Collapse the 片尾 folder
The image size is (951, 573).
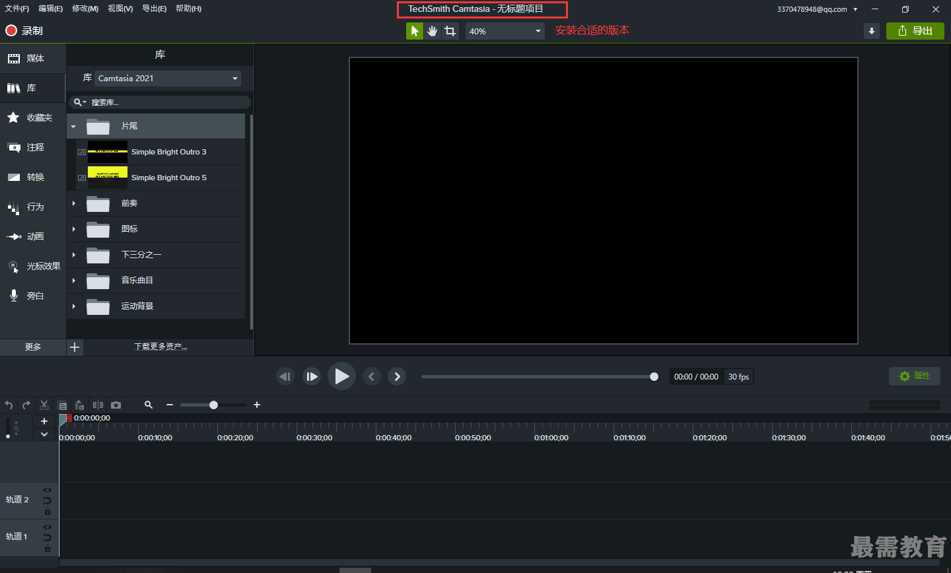(x=73, y=126)
